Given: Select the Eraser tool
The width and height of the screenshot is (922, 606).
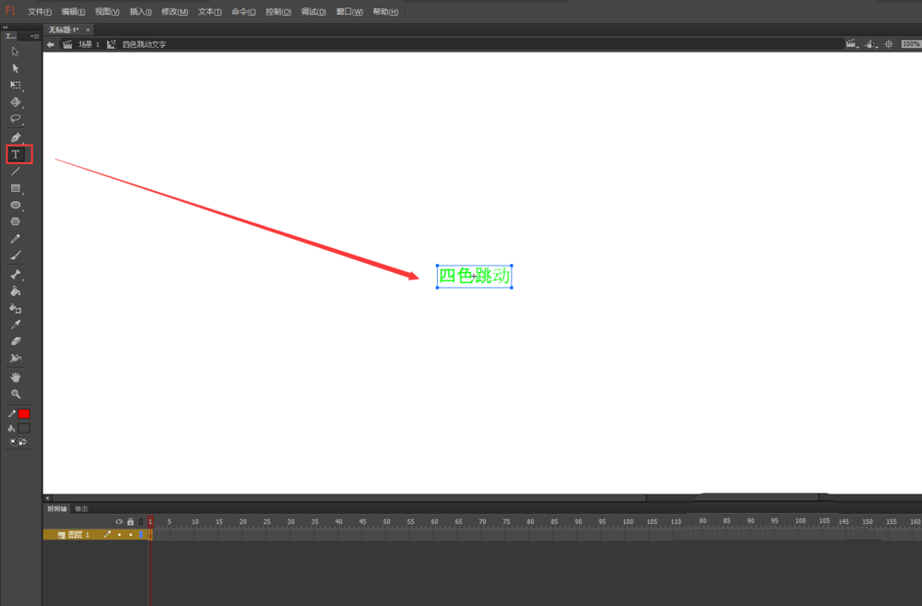Looking at the screenshot, I should pos(16,341).
